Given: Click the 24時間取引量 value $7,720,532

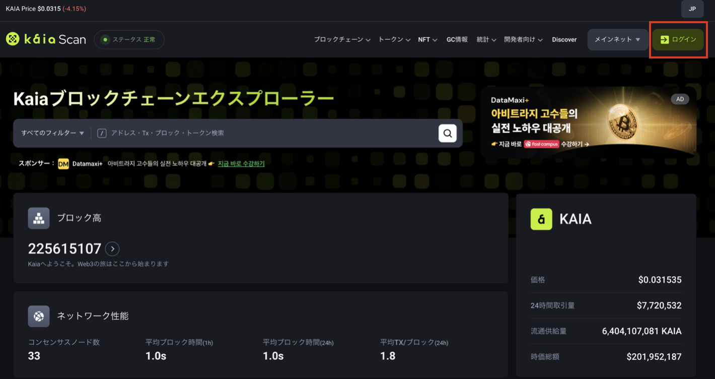Looking at the screenshot, I should (x=659, y=305).
